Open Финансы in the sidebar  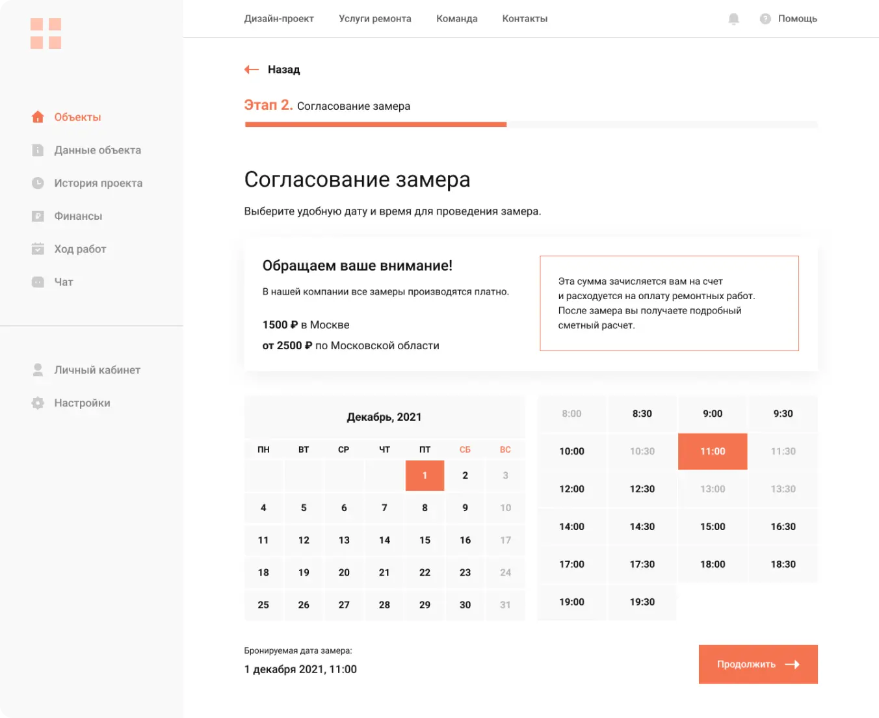click(x=78, y=216)
